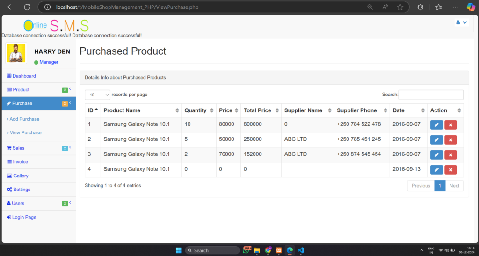
Task: Expand Users menu in sidebar
Action: [39, 203]
